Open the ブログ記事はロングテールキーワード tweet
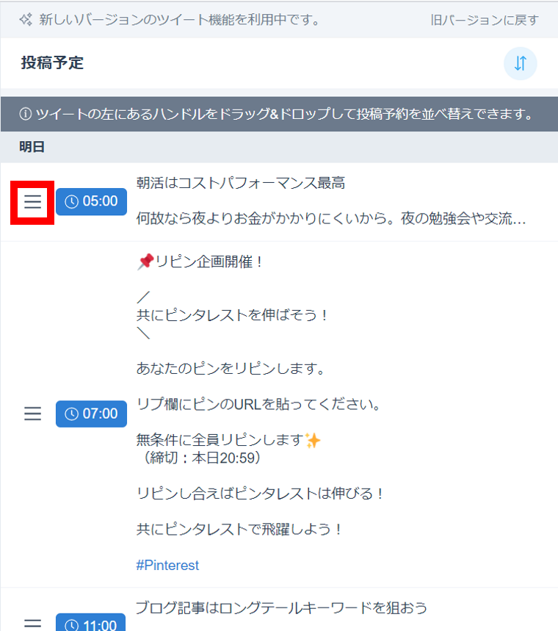The width and height of the screenshot is (558, 631). pos(281,607)
